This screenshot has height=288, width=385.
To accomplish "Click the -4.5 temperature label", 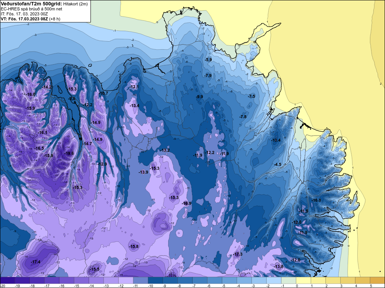I will tap(278, 164).
